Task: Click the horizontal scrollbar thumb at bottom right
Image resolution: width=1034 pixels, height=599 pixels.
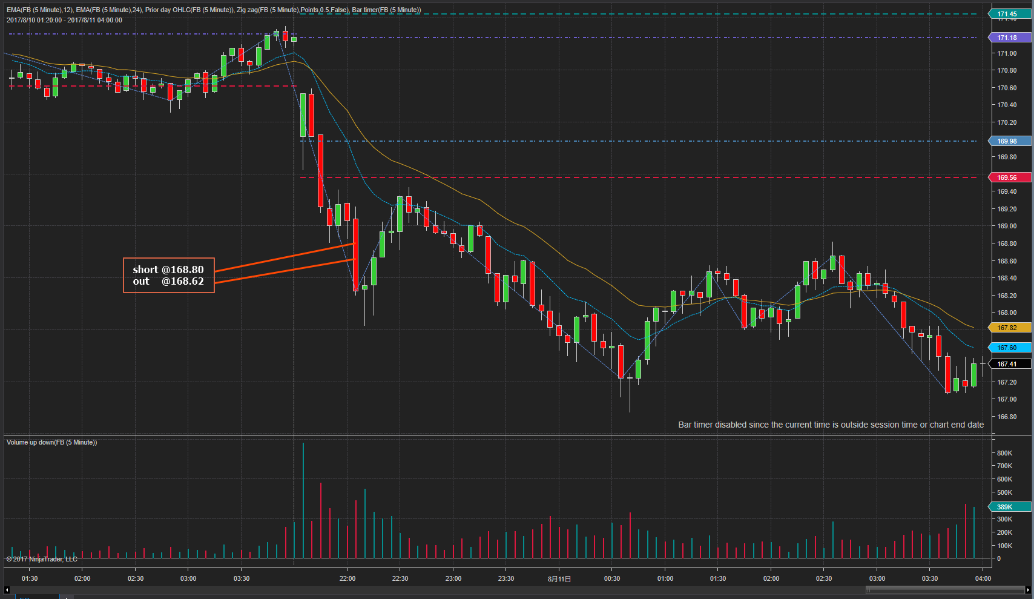Action: (x=945, y=589)
